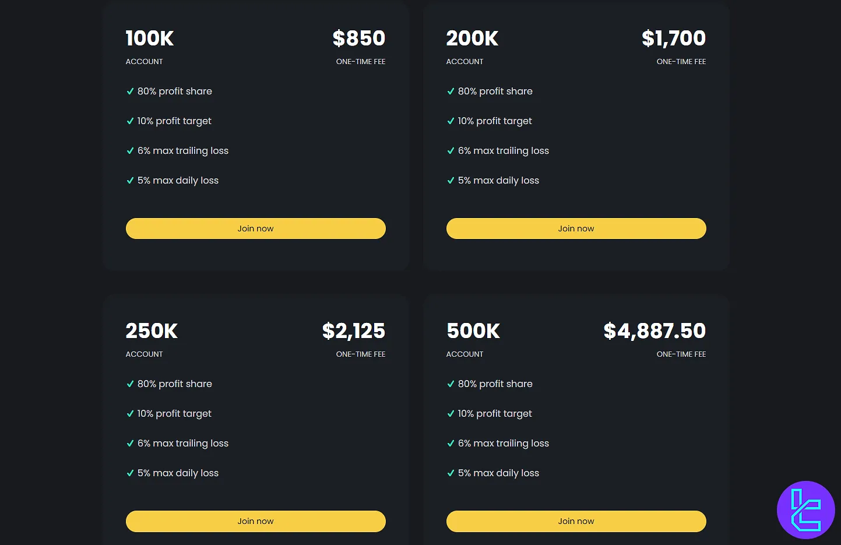Viewport: 841px width, 545px height.
Task: Select the $850 one-time fee price
Action: click(x=359, y=38)
